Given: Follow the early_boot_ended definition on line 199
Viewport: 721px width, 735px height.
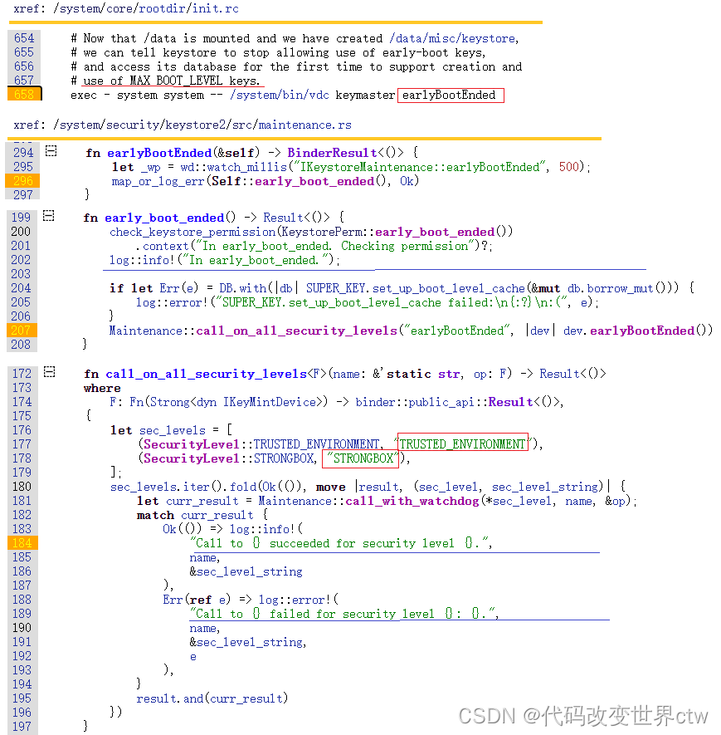Looking at the screenshot, I should point(164,218).
